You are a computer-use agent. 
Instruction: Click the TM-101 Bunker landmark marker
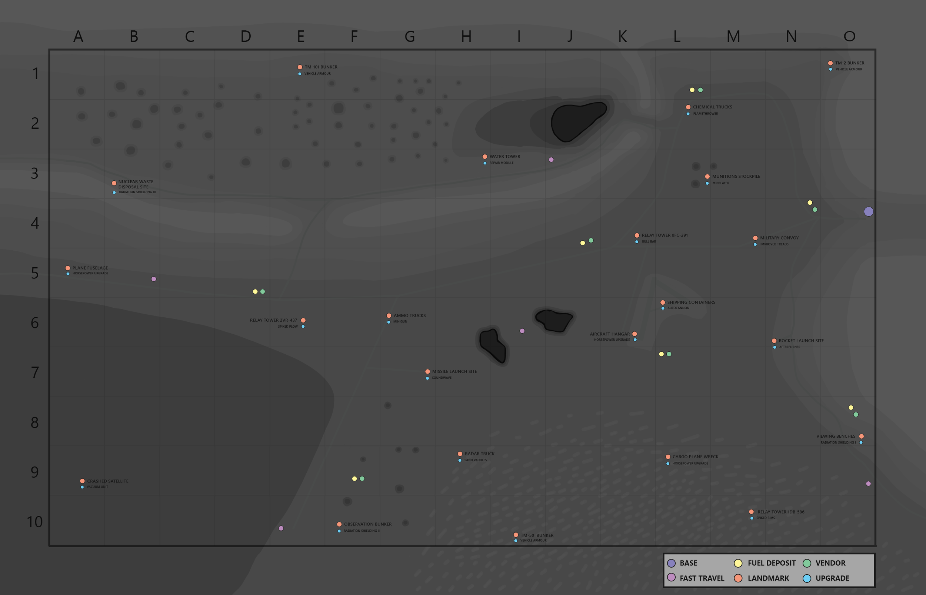(300, 67)
